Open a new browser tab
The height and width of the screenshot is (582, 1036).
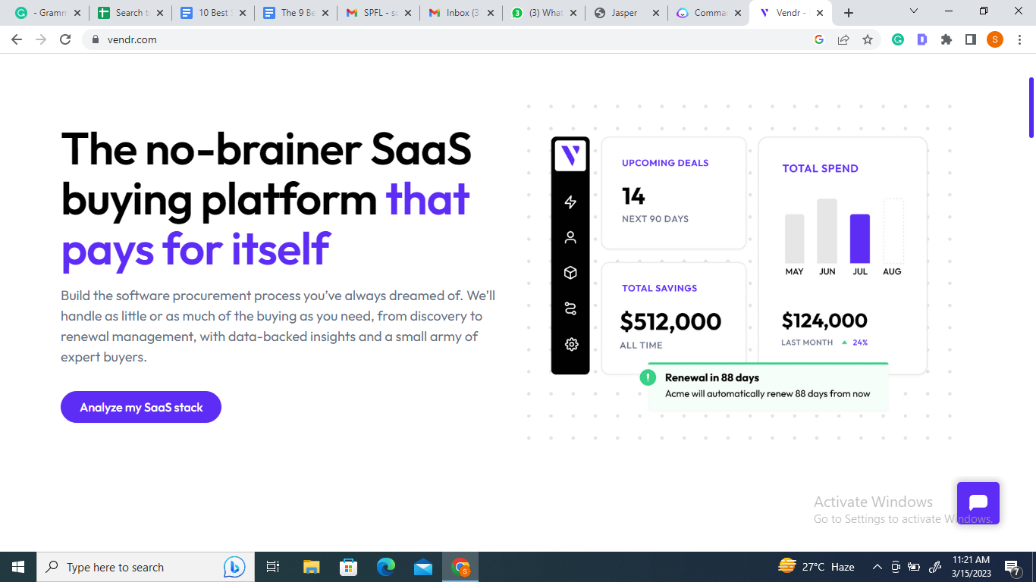pyautogui.click(x=849, y=13)
